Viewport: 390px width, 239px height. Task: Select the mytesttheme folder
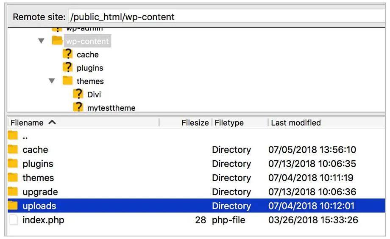(x=111, y=108)
